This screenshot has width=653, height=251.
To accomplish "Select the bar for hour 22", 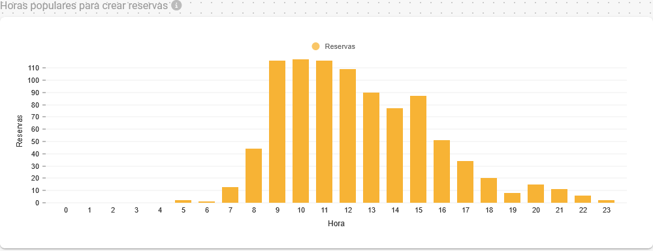I will click(x=583, y=199).
